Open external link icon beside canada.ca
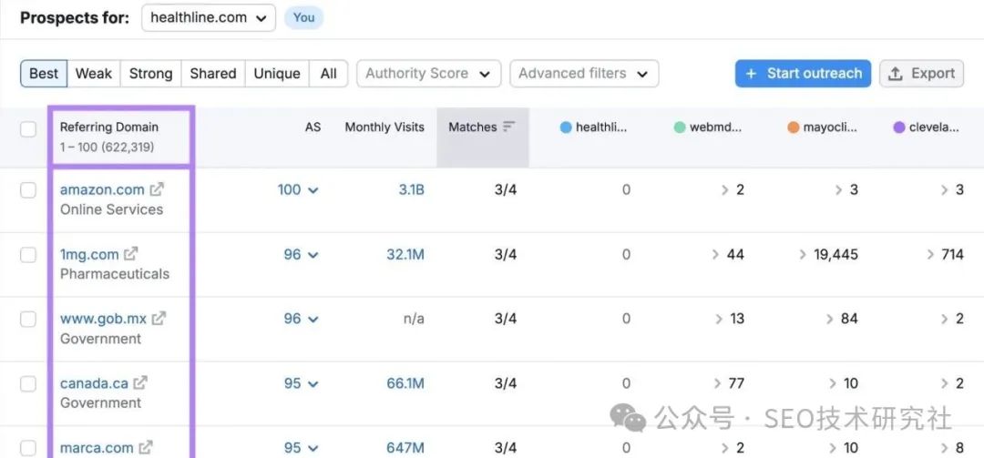Viewport: 984px width, 458px height. 140,382
